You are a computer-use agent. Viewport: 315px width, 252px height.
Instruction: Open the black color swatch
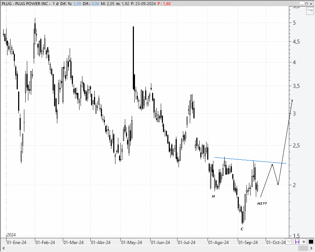coord(311,241)
